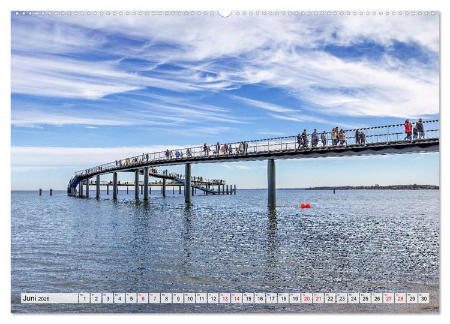Select red Saturday date 13

point(225,298)
